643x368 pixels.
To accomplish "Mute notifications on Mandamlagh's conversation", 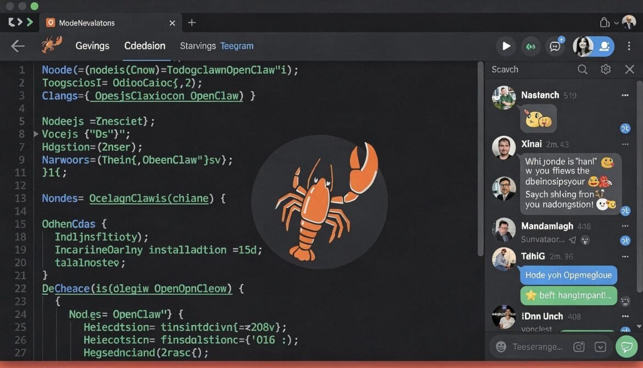I will (584, 240).
